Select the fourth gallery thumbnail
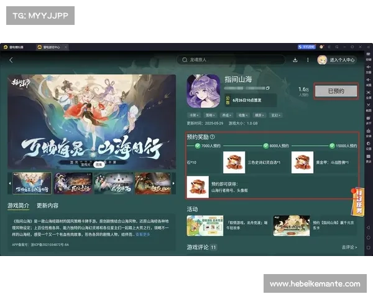 153,183
